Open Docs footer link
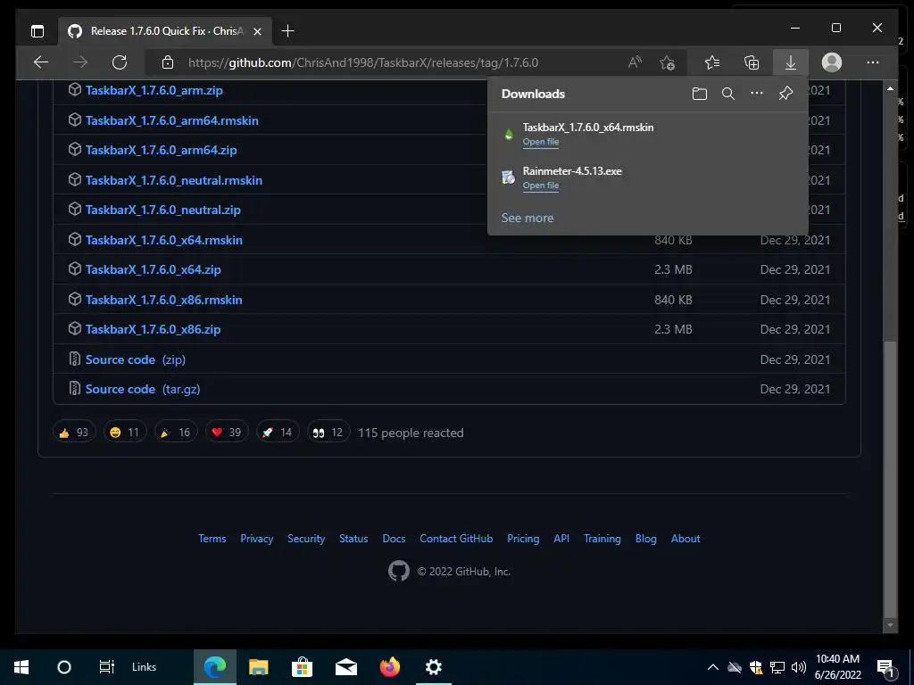 394,539
